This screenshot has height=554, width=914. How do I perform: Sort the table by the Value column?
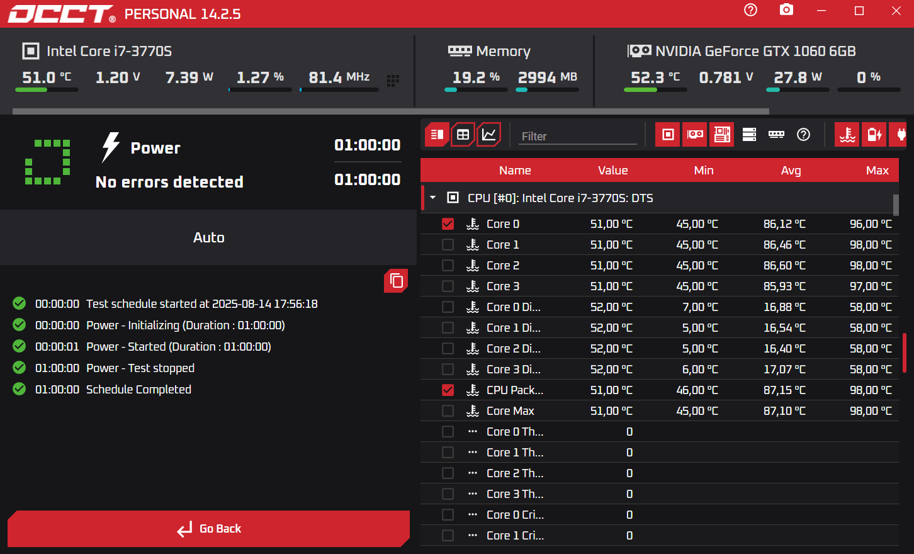pos(612,170)
